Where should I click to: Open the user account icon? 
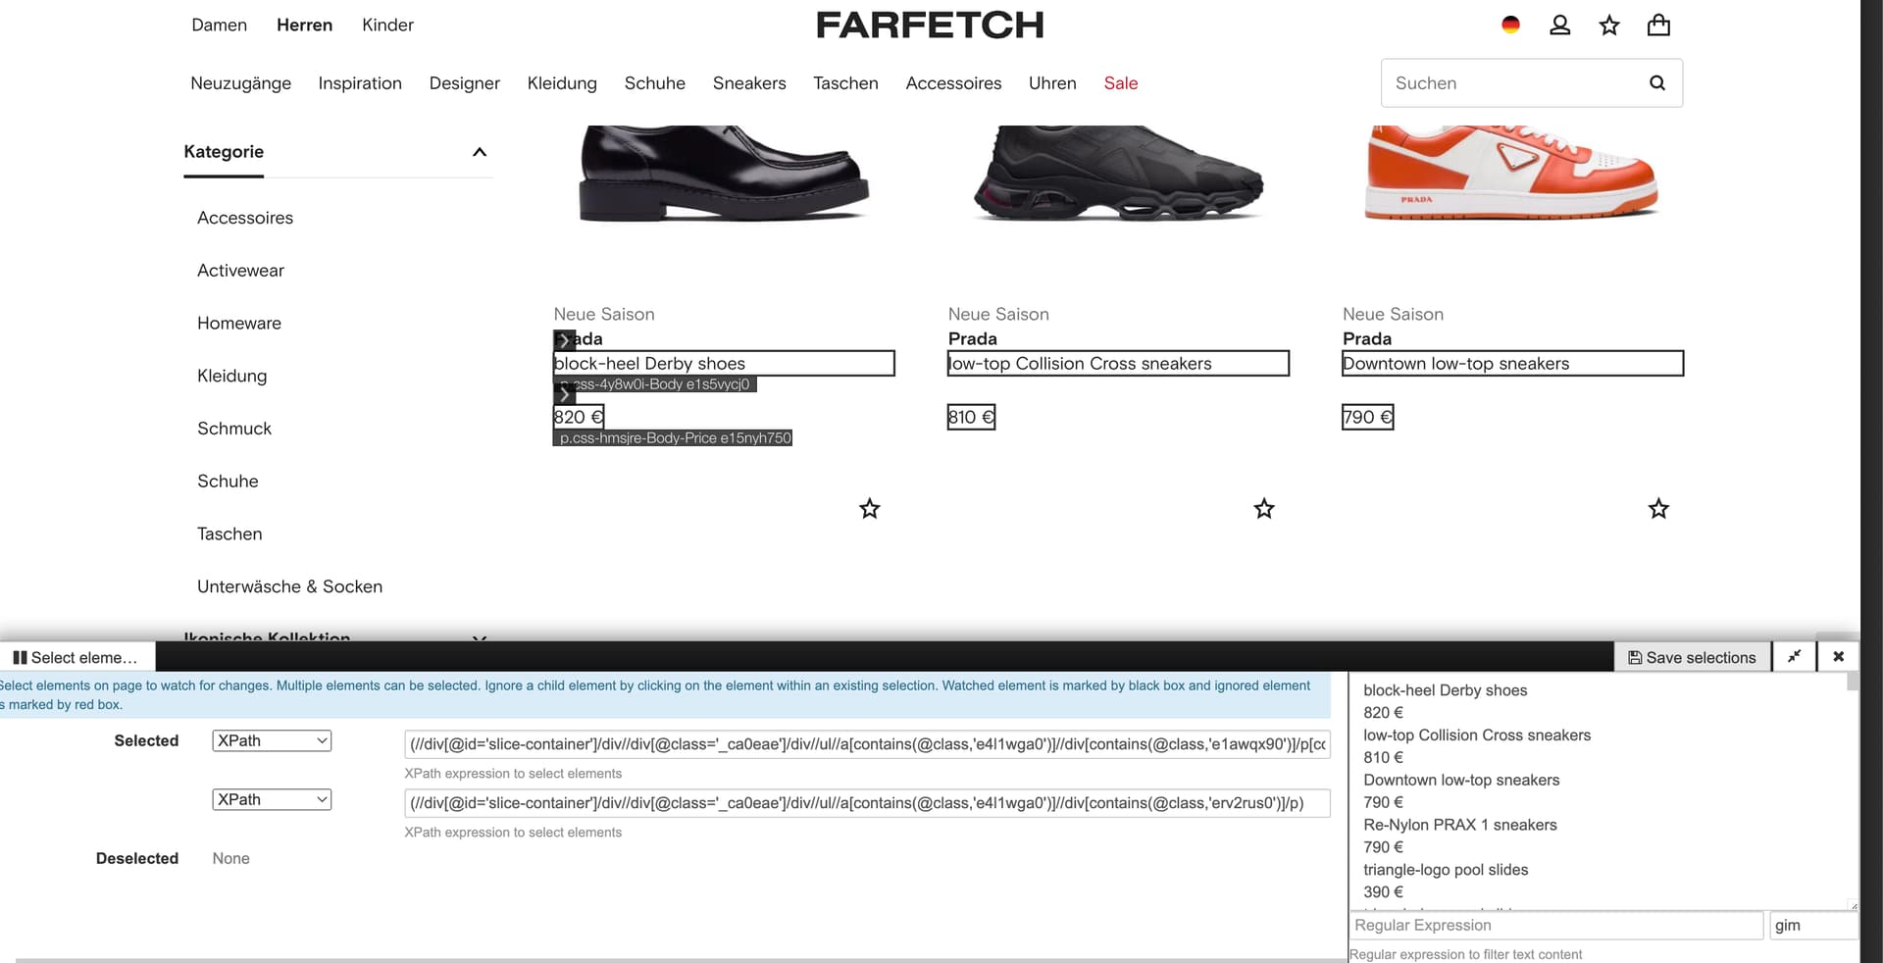pyautogui.click(x=1559, y=25)
